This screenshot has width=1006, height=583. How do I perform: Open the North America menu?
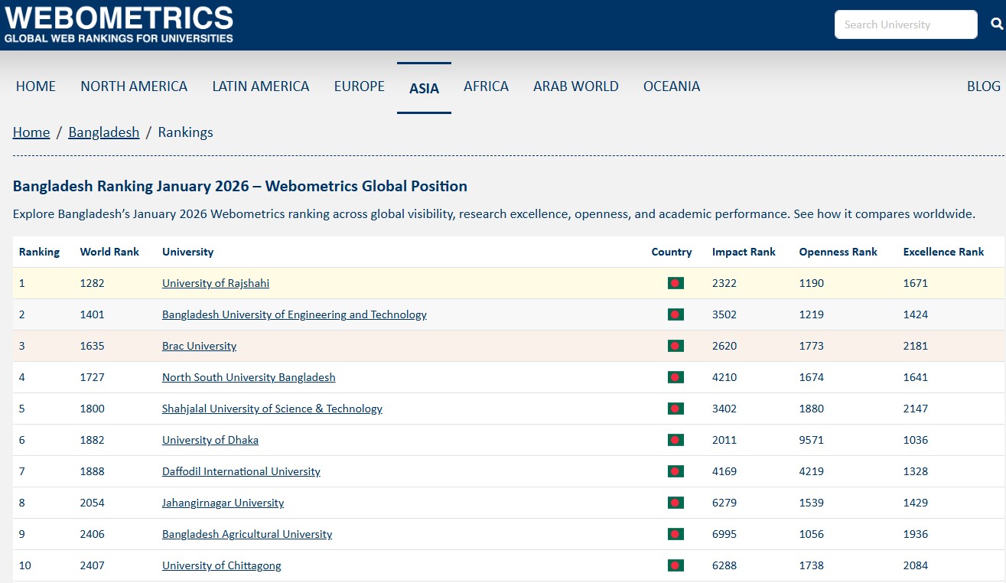[134, 86]
